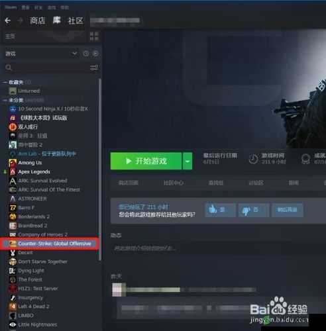The image size is (326, 331).
Task: Open the 库 tab
Action: pyautogui.click(x=56, y=21)
